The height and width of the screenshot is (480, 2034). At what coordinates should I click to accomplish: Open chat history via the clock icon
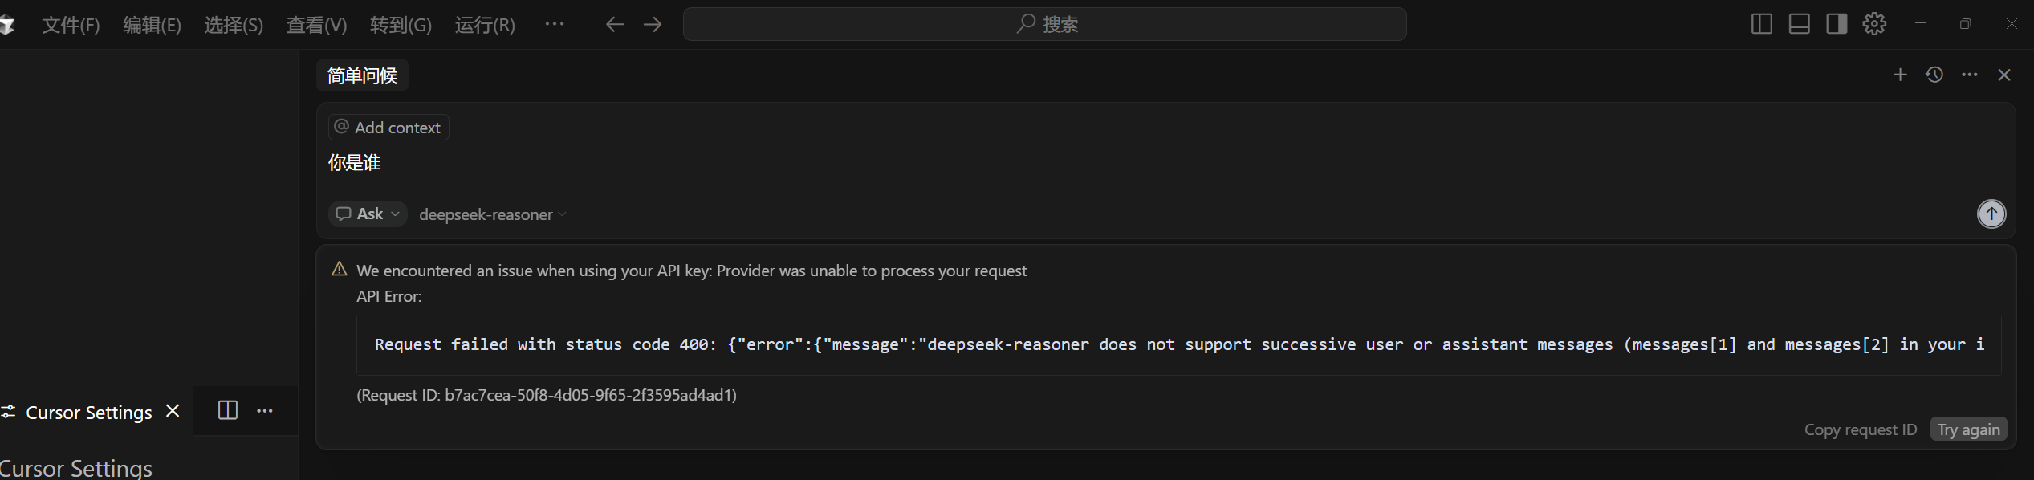(1934, 75)
